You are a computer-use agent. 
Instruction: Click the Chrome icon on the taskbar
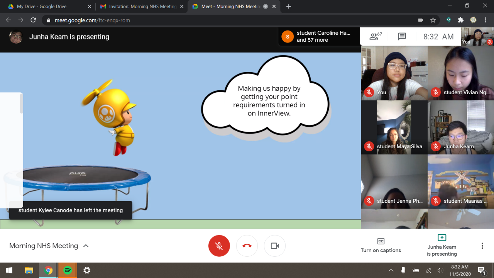pos(48,270)
